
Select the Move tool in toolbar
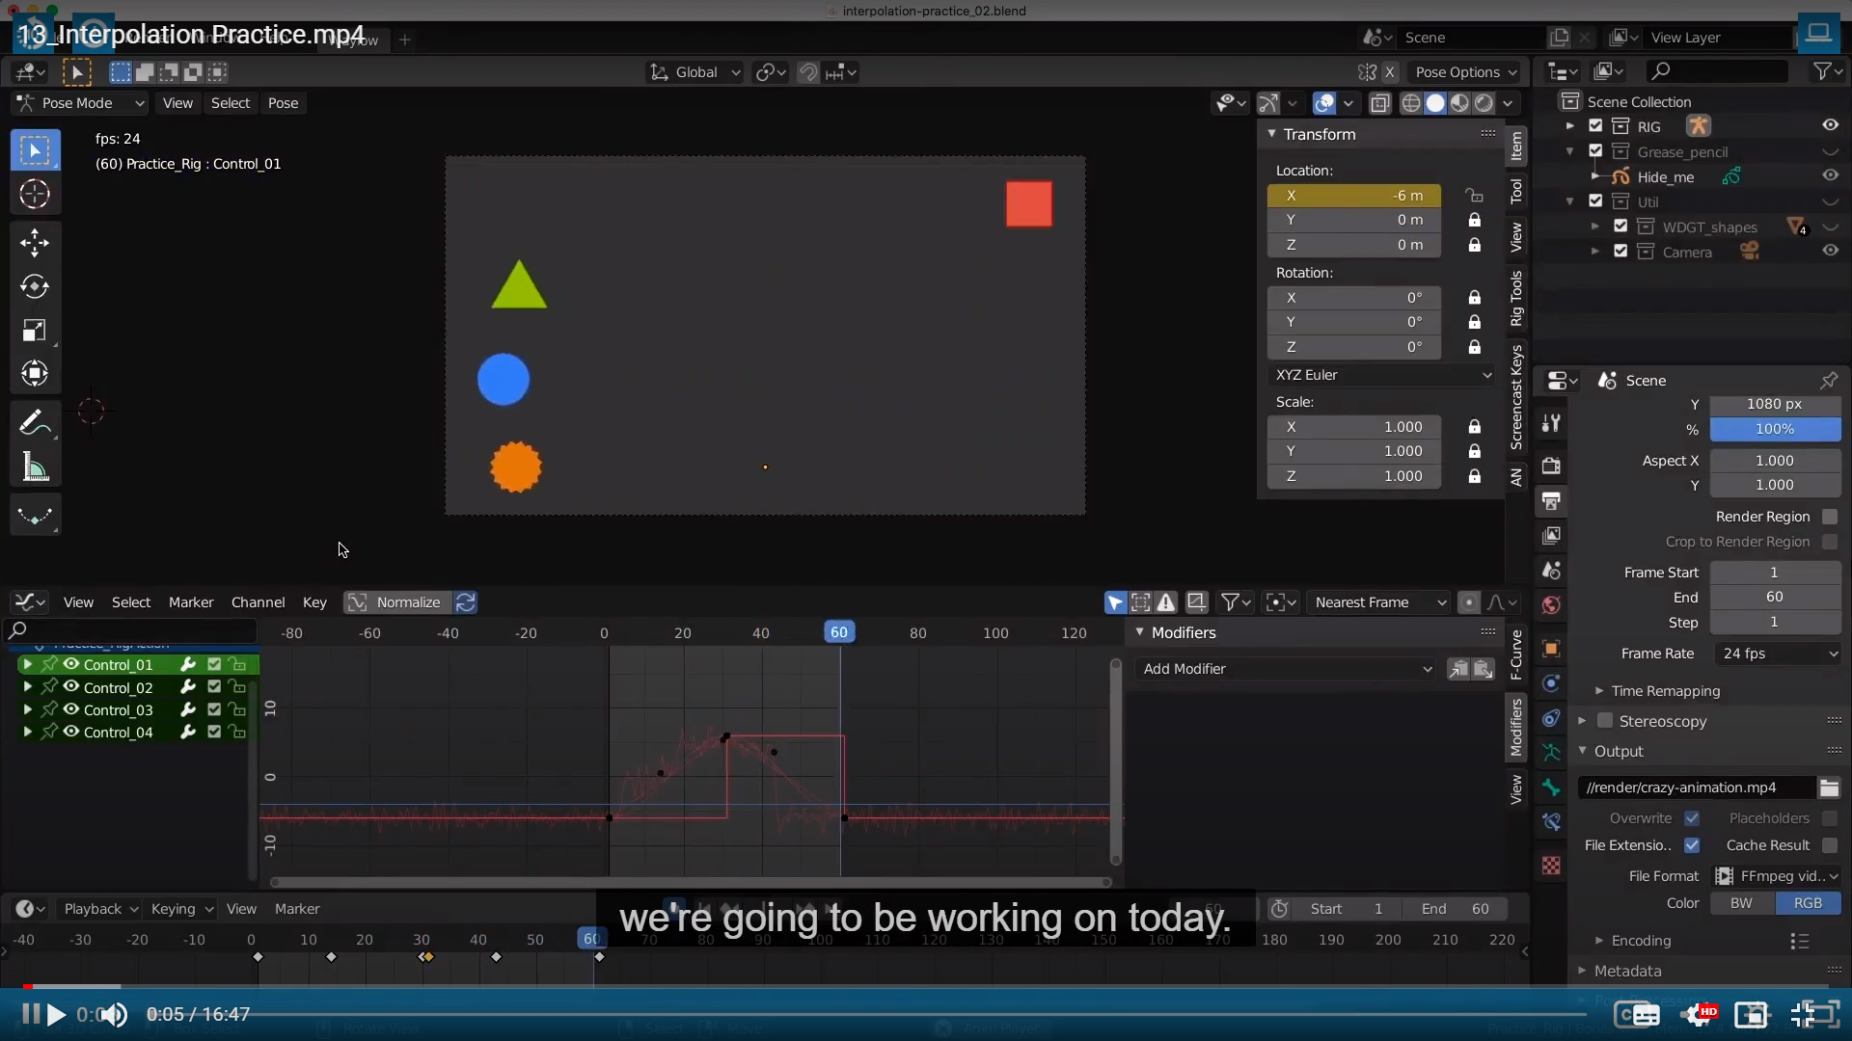(35, 242)
